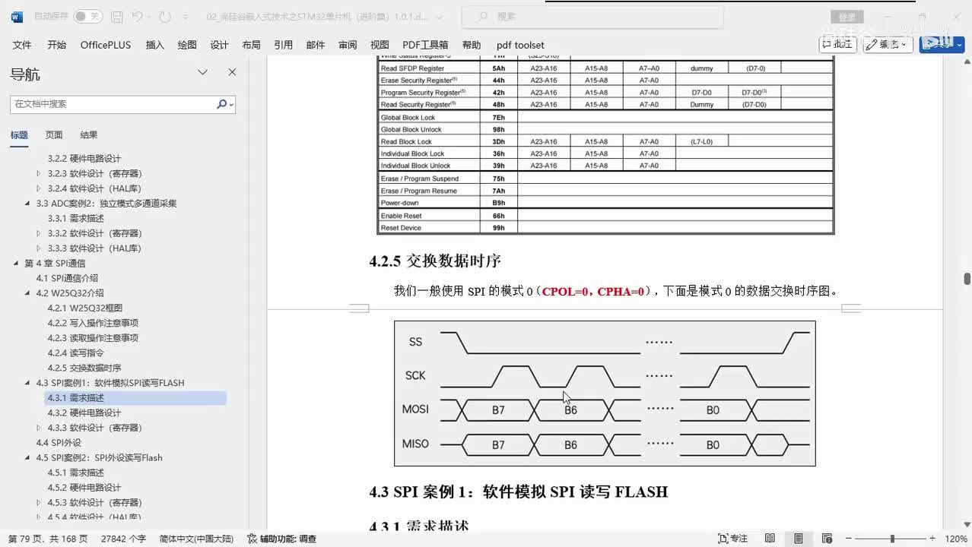
Task: Click language 简体中文(中国大陆) in status bar
Action: (196, 539)
